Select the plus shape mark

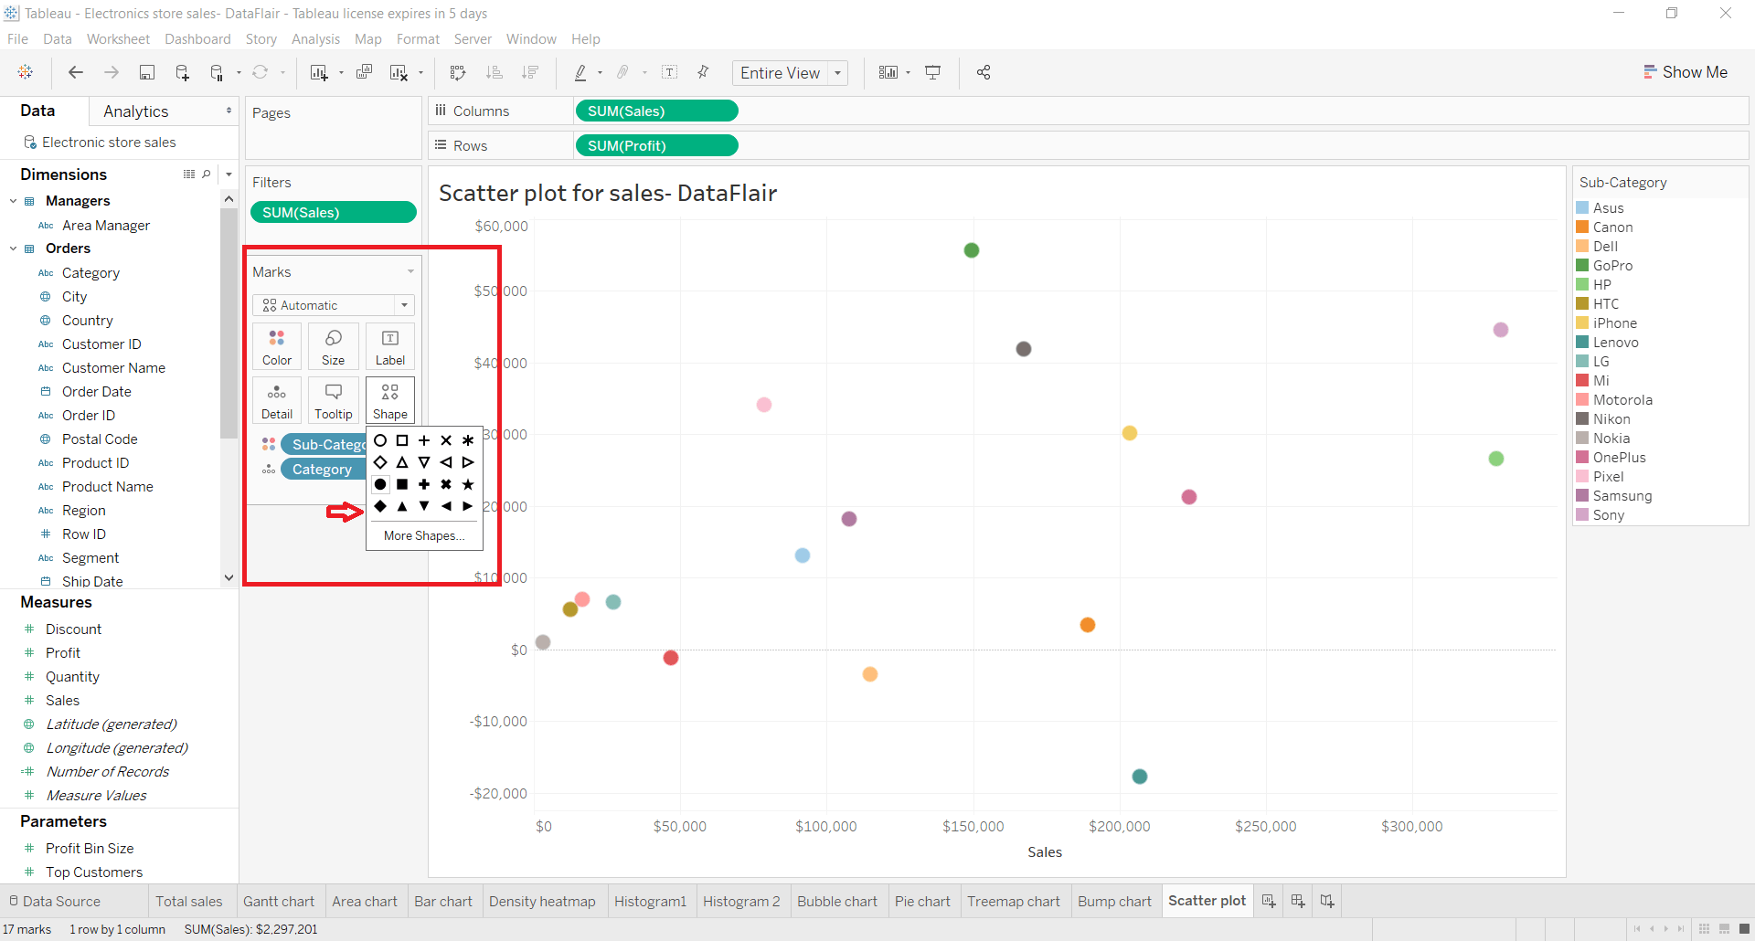pos(424,439)
